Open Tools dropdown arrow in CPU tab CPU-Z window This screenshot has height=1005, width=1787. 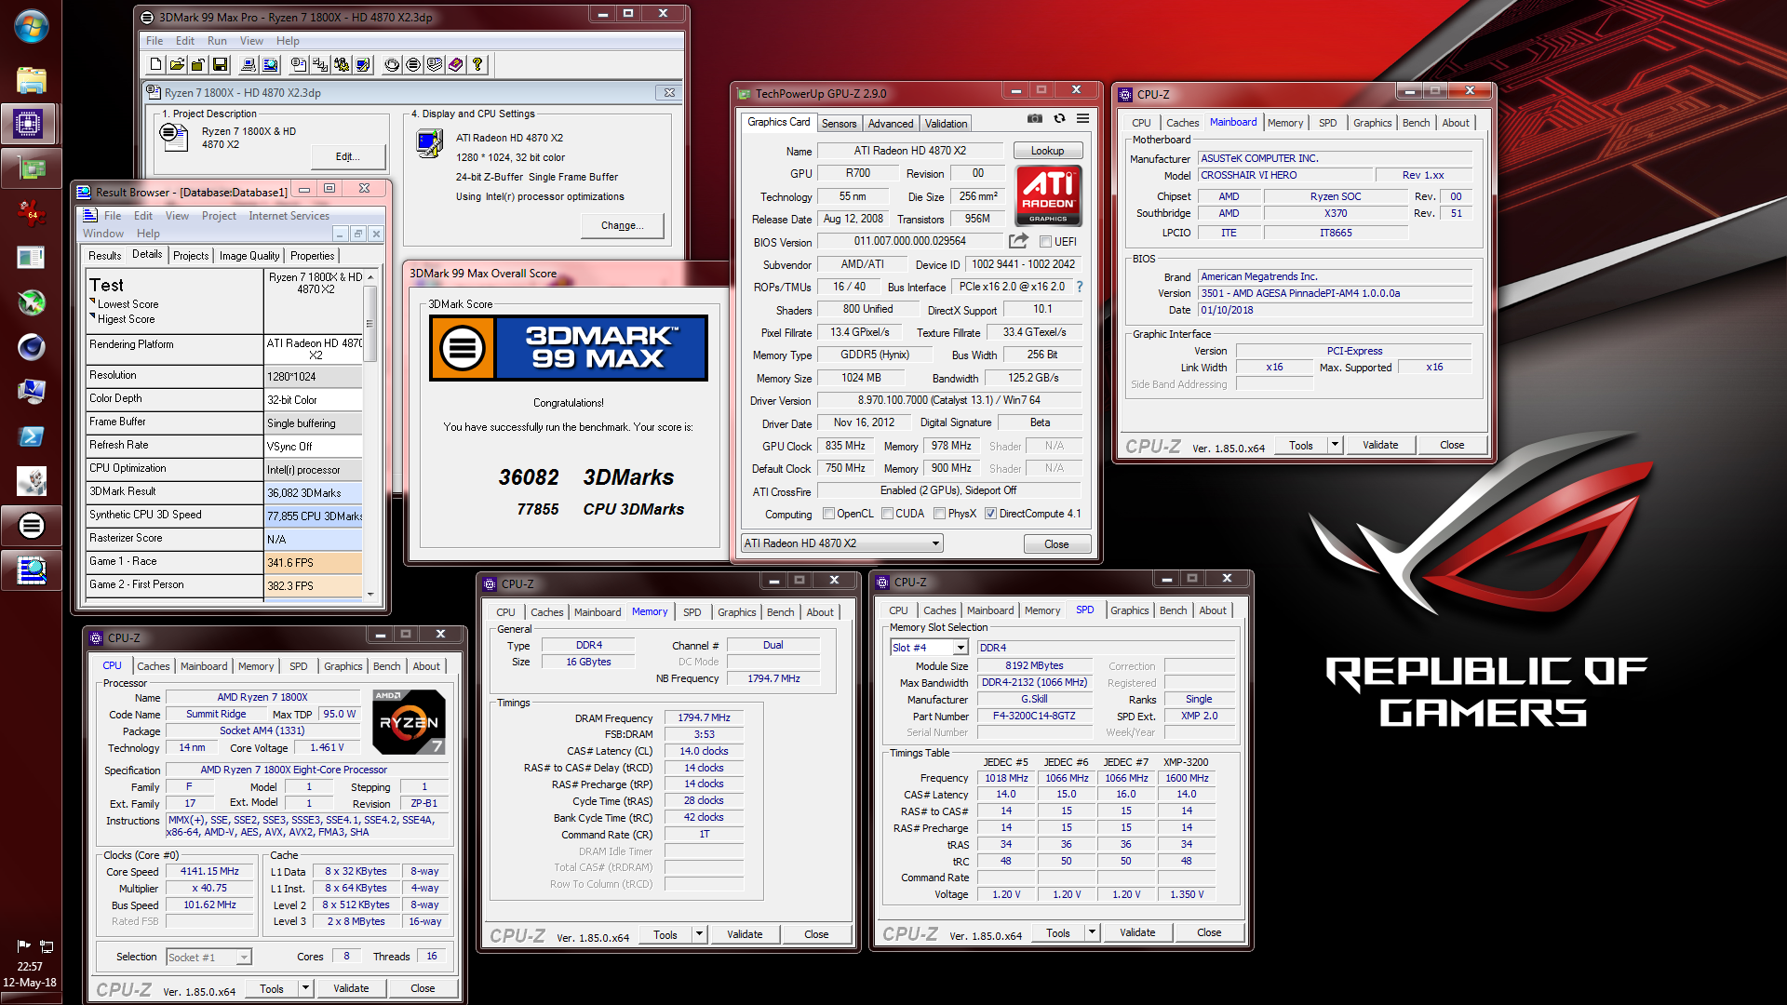(x=305, y=988)
